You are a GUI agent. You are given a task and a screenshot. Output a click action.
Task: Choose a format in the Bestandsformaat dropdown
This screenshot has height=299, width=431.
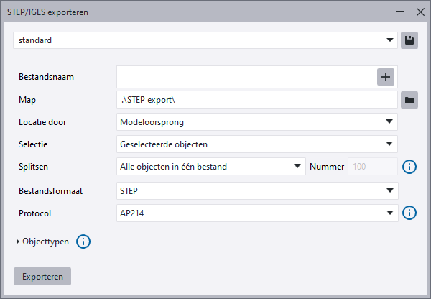(256, 190)
